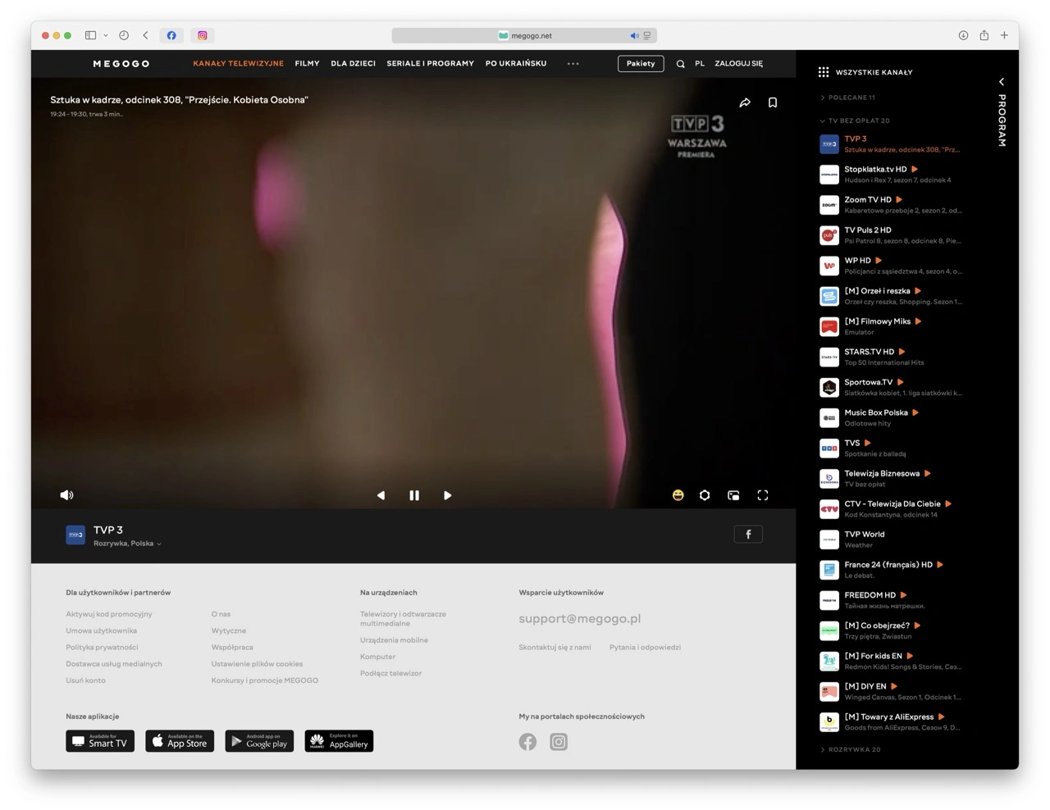Enter fullscreen mode

pyautogui.click(x=763, y=495)
